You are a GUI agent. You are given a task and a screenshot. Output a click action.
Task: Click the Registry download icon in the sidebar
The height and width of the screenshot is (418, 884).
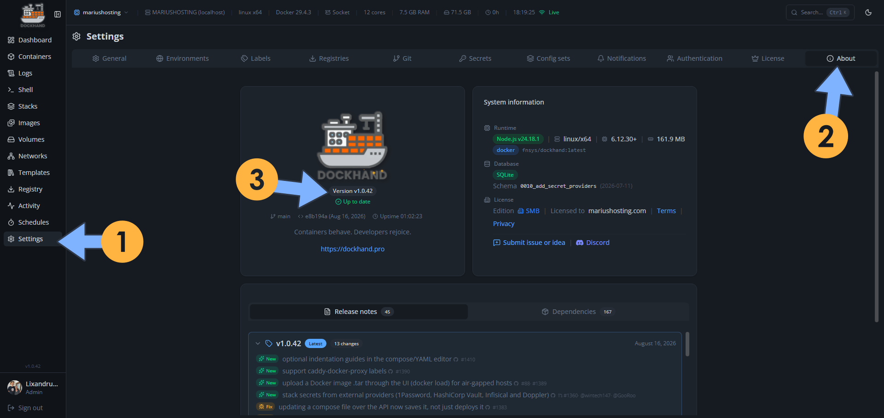(11, 189)
